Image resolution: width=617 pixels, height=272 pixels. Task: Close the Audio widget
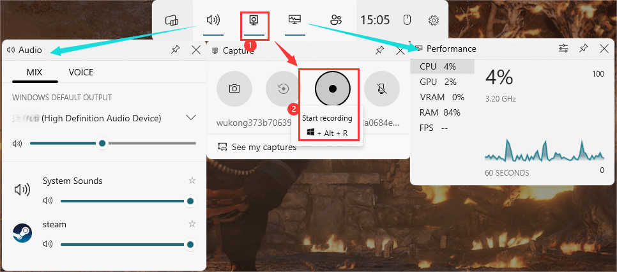click(x=195, y=50)
